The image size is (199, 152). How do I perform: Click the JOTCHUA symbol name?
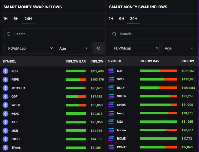tap(18, 88)
